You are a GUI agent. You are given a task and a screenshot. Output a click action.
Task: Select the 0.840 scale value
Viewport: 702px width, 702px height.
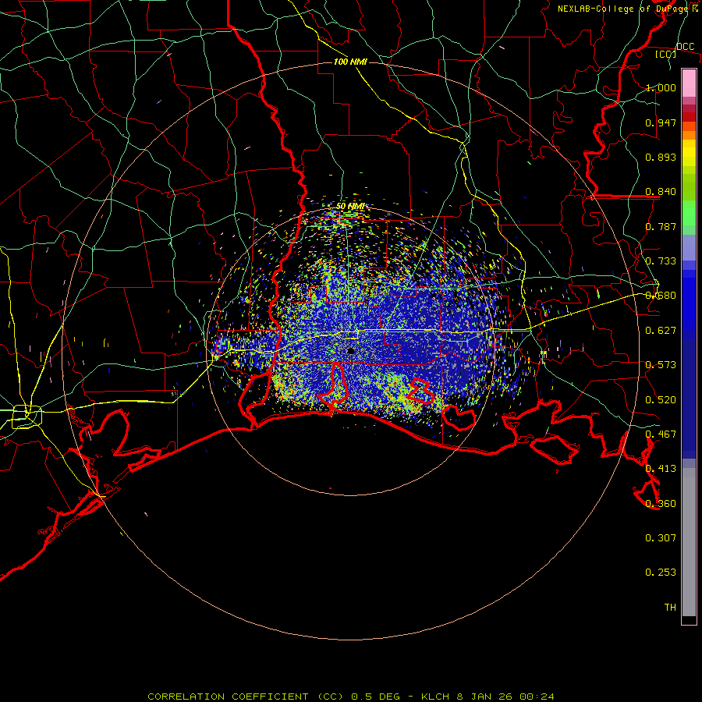(x=661, y=192)
